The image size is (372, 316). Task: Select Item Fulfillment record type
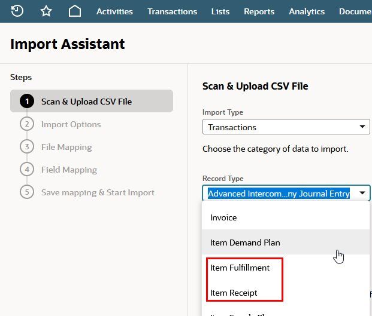(240, 268)
